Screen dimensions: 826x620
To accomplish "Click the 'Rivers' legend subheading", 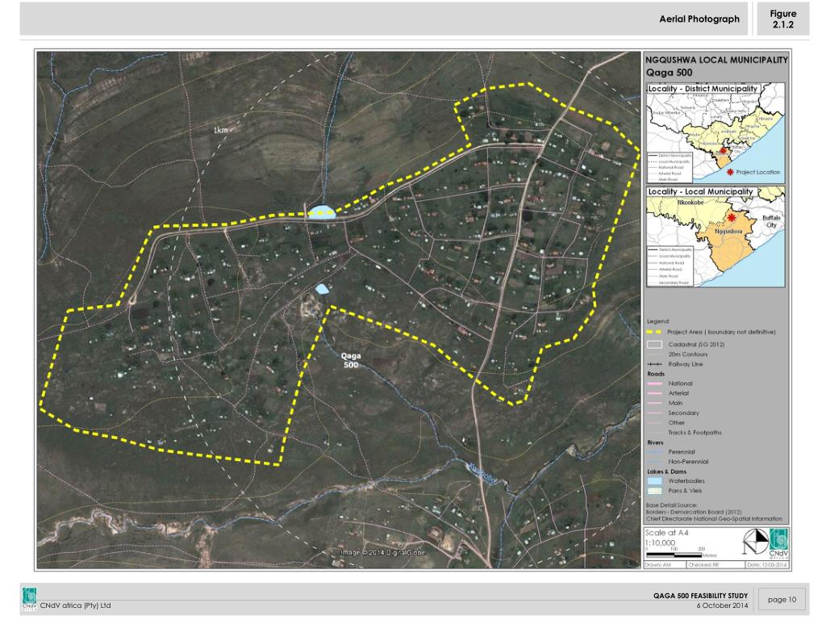I will point(655,443).
